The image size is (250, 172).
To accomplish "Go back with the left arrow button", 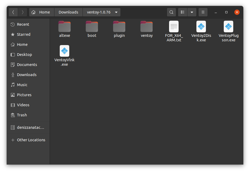I will tap(13, 12).
